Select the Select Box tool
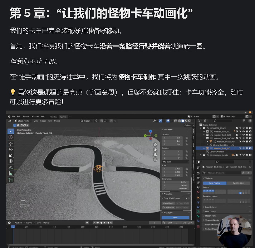The image size is (255, 248). (x=11, y=131)
